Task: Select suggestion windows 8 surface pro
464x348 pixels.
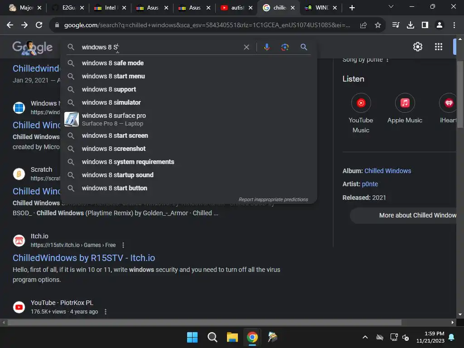Action: coord(188,119)
